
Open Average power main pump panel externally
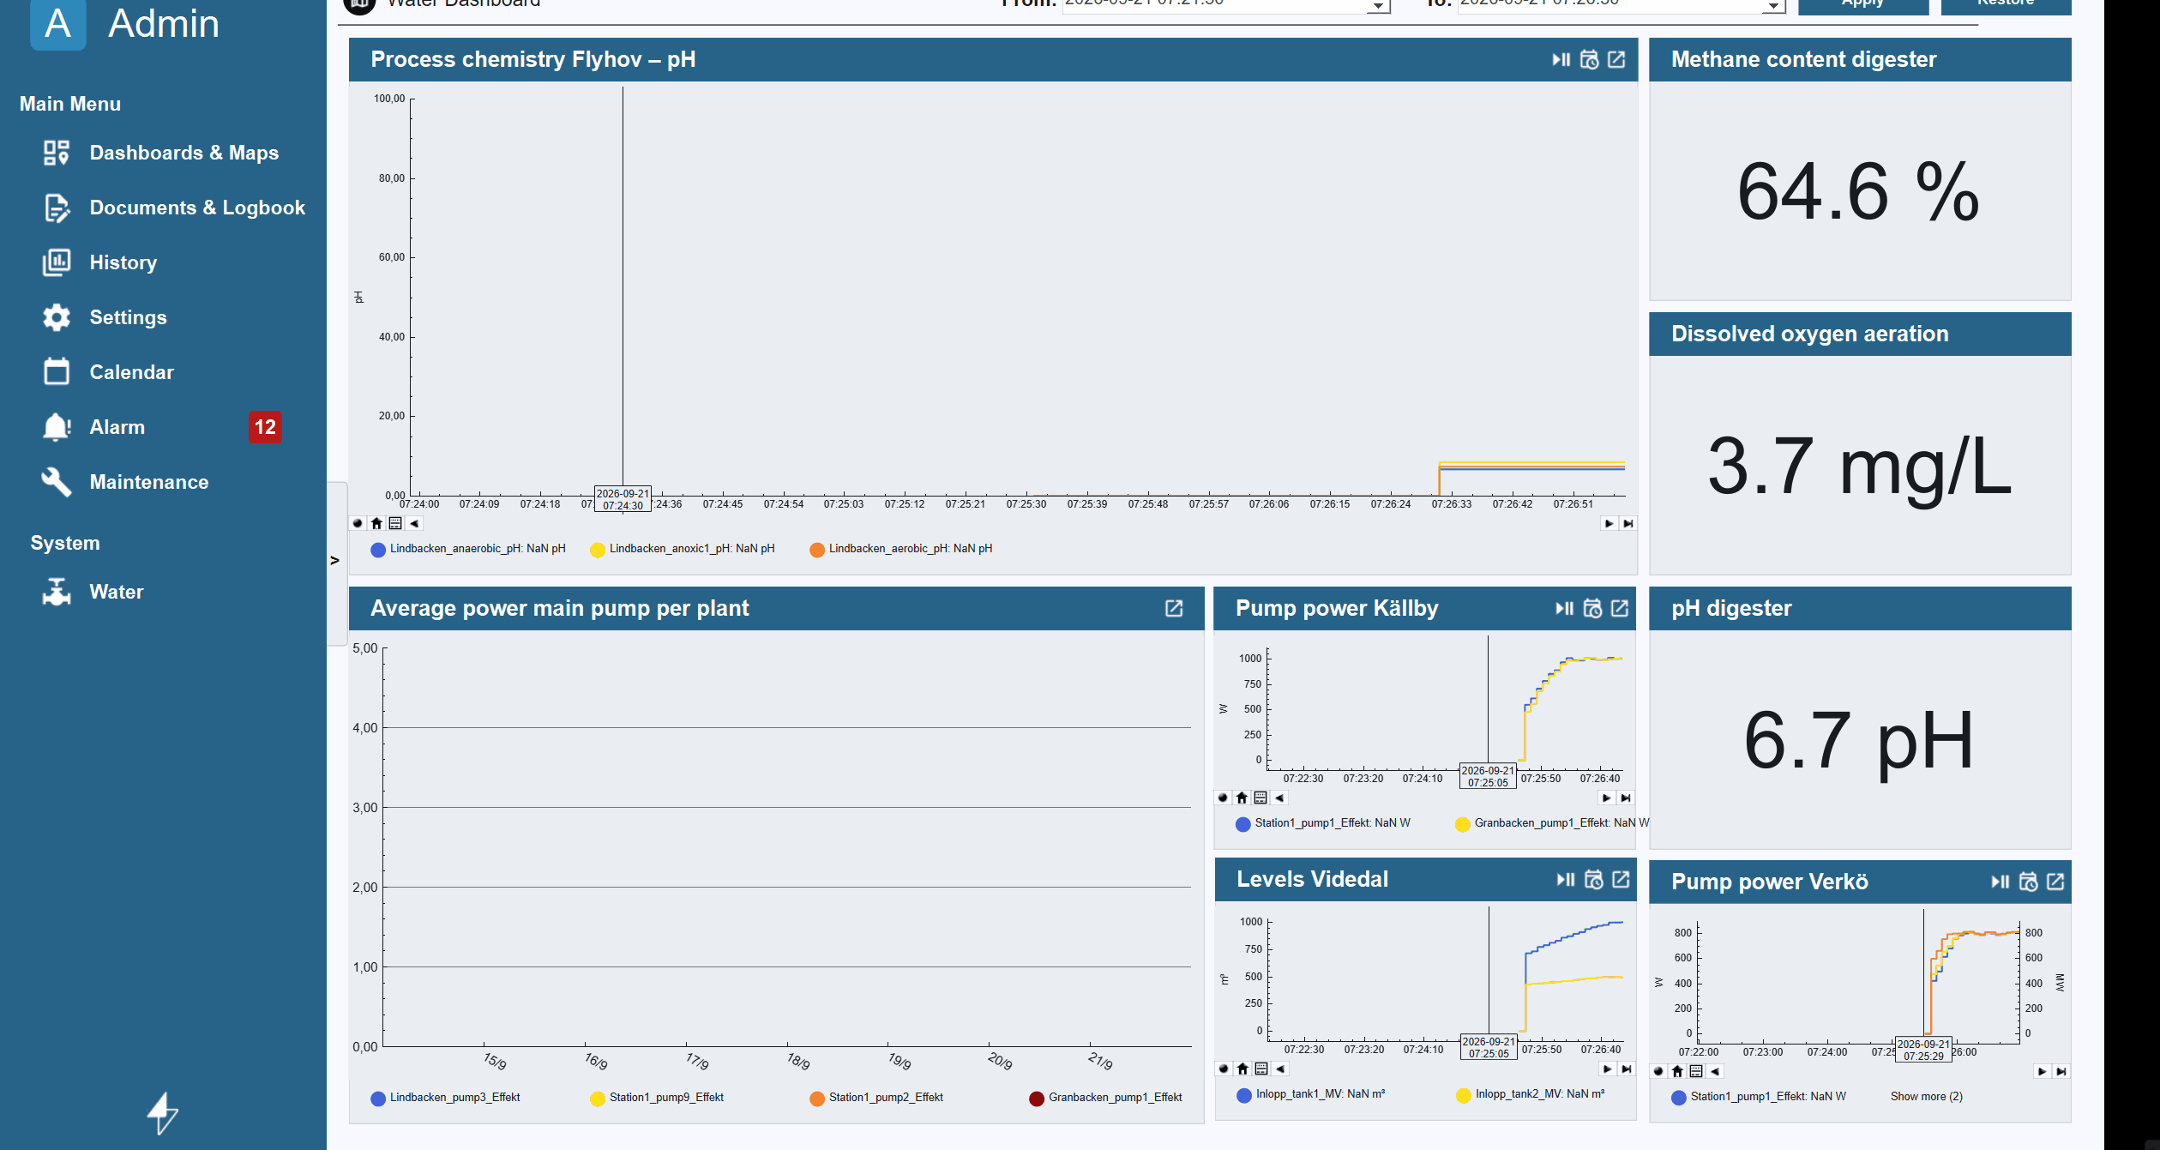coord(1174,609)
